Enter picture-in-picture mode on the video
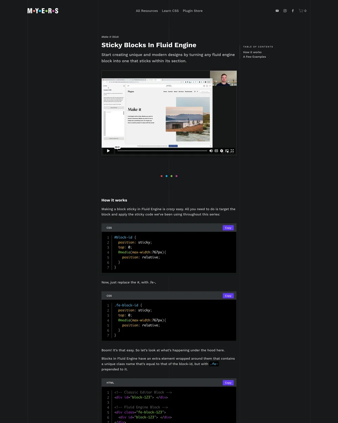This screenshot has height=423, width=338. click(227, 151)
